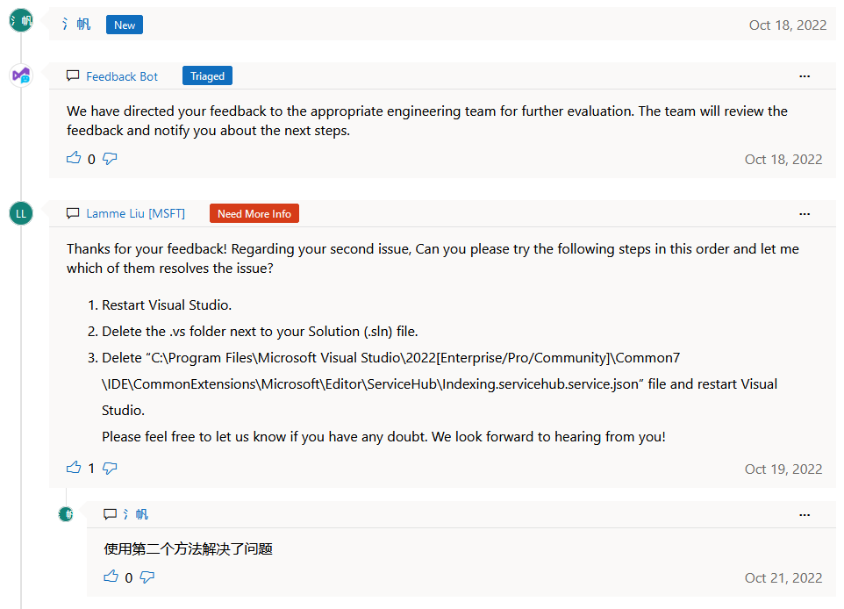Click the LL user avatar
The height and width of the screenshot is (609, 844).
point(20,212)
